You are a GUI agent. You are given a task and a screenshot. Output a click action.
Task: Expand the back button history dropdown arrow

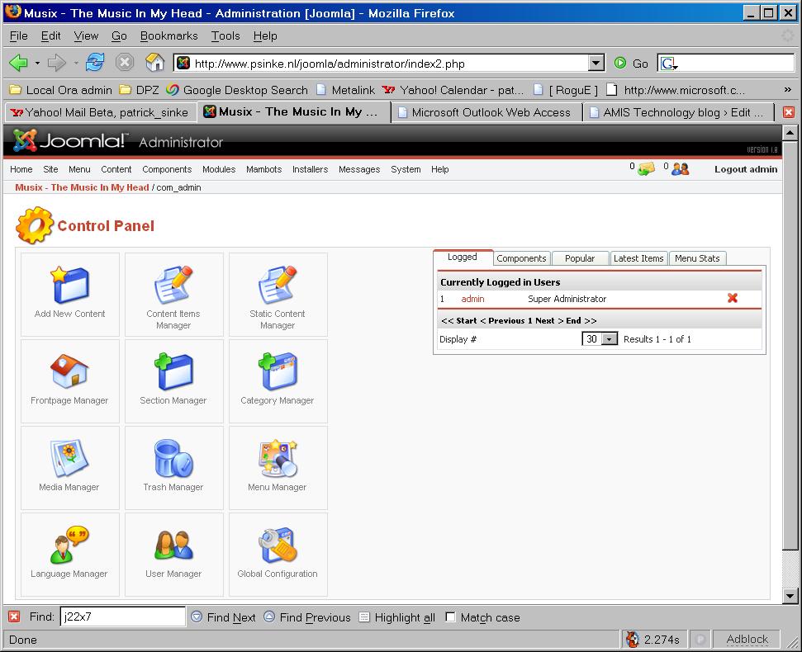click(x=37, y=63)
